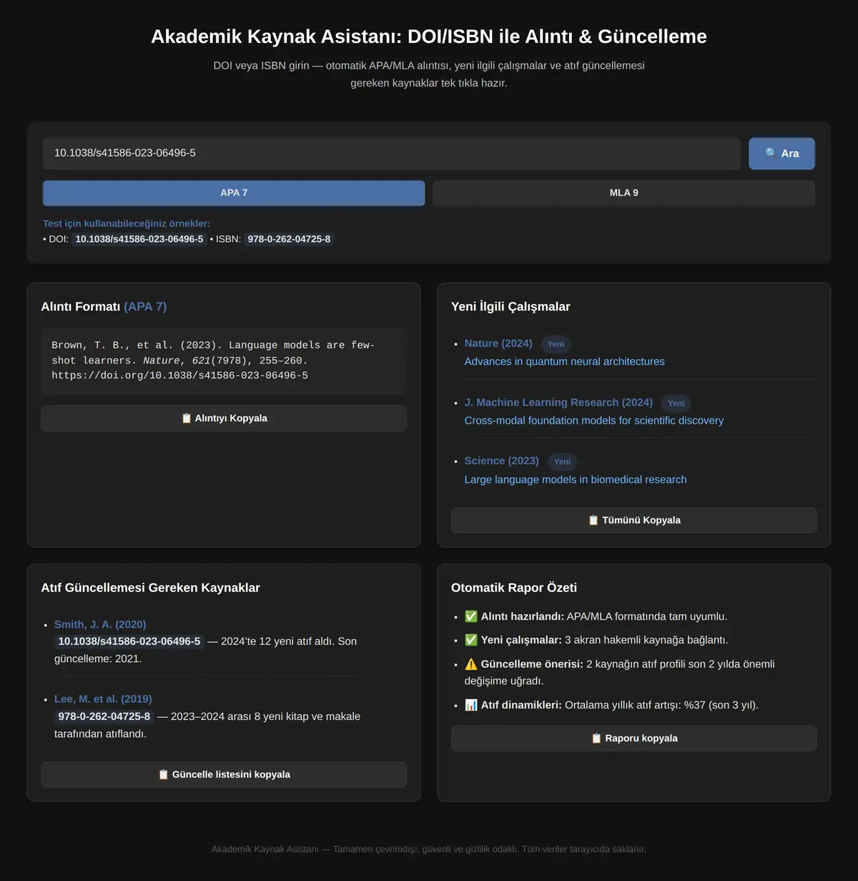Click the Otomatik Rapor Özeti heading
858x881 pixels.
click(x=514, y=588)
